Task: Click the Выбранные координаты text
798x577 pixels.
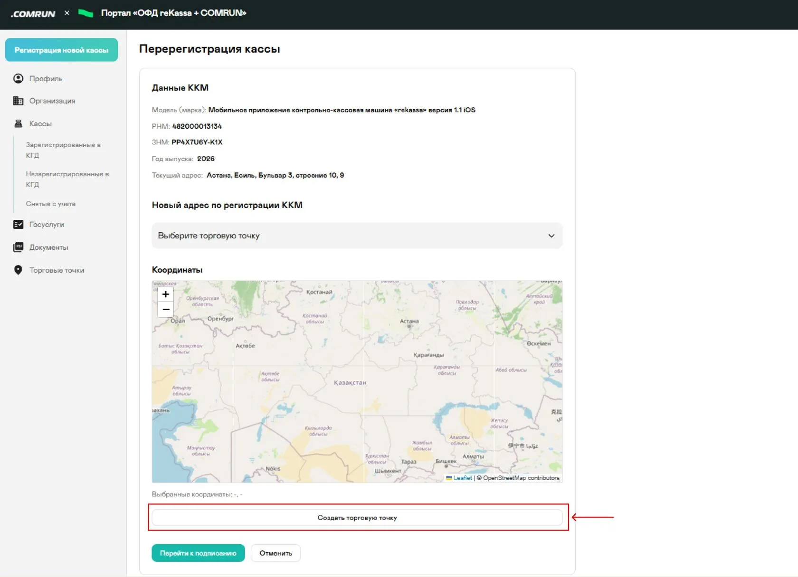Action: pyautogui.click(x=197, y=494)
